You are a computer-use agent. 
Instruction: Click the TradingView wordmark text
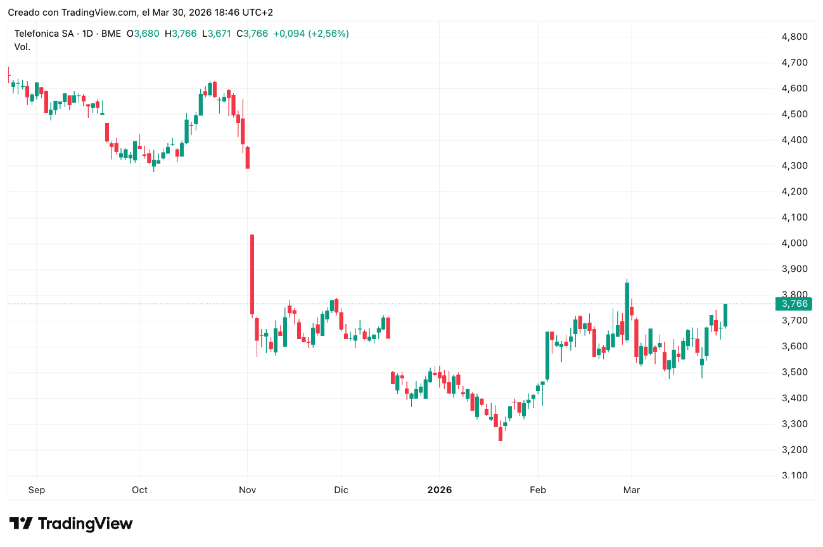coord(86,524)
